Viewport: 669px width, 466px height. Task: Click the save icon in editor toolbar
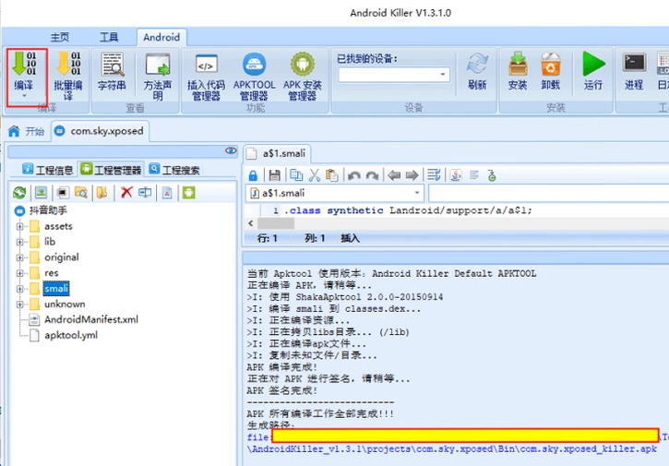pos(274,175)
